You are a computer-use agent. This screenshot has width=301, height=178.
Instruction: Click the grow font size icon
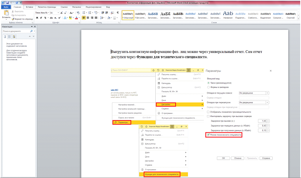click(61, 13)
